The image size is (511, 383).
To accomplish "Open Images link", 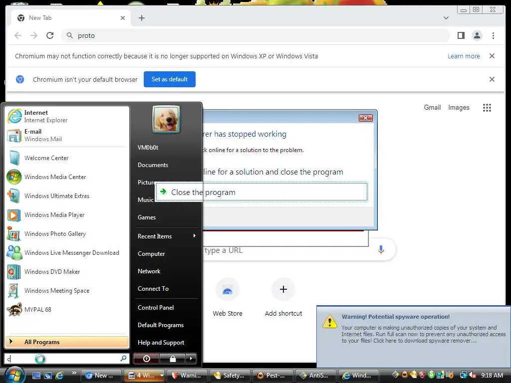I will point(459,108).
